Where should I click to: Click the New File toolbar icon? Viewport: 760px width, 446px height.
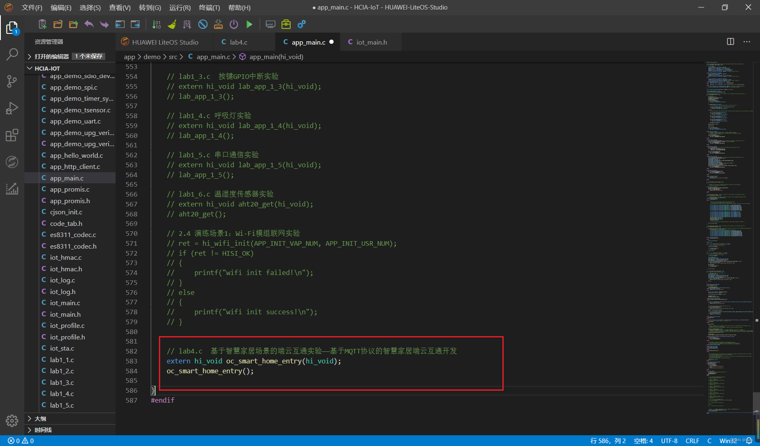click(x=43, y=24)
